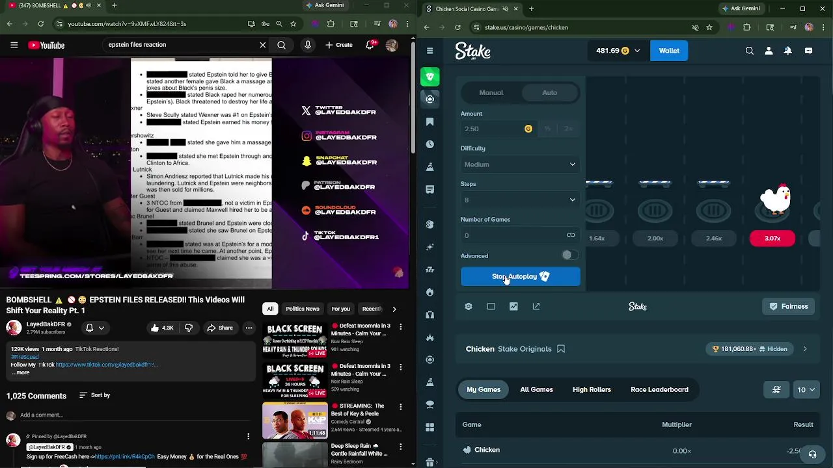Screen dimensions: 833x468
Task: Select the All Games tab
Action: tap(536, 389)
